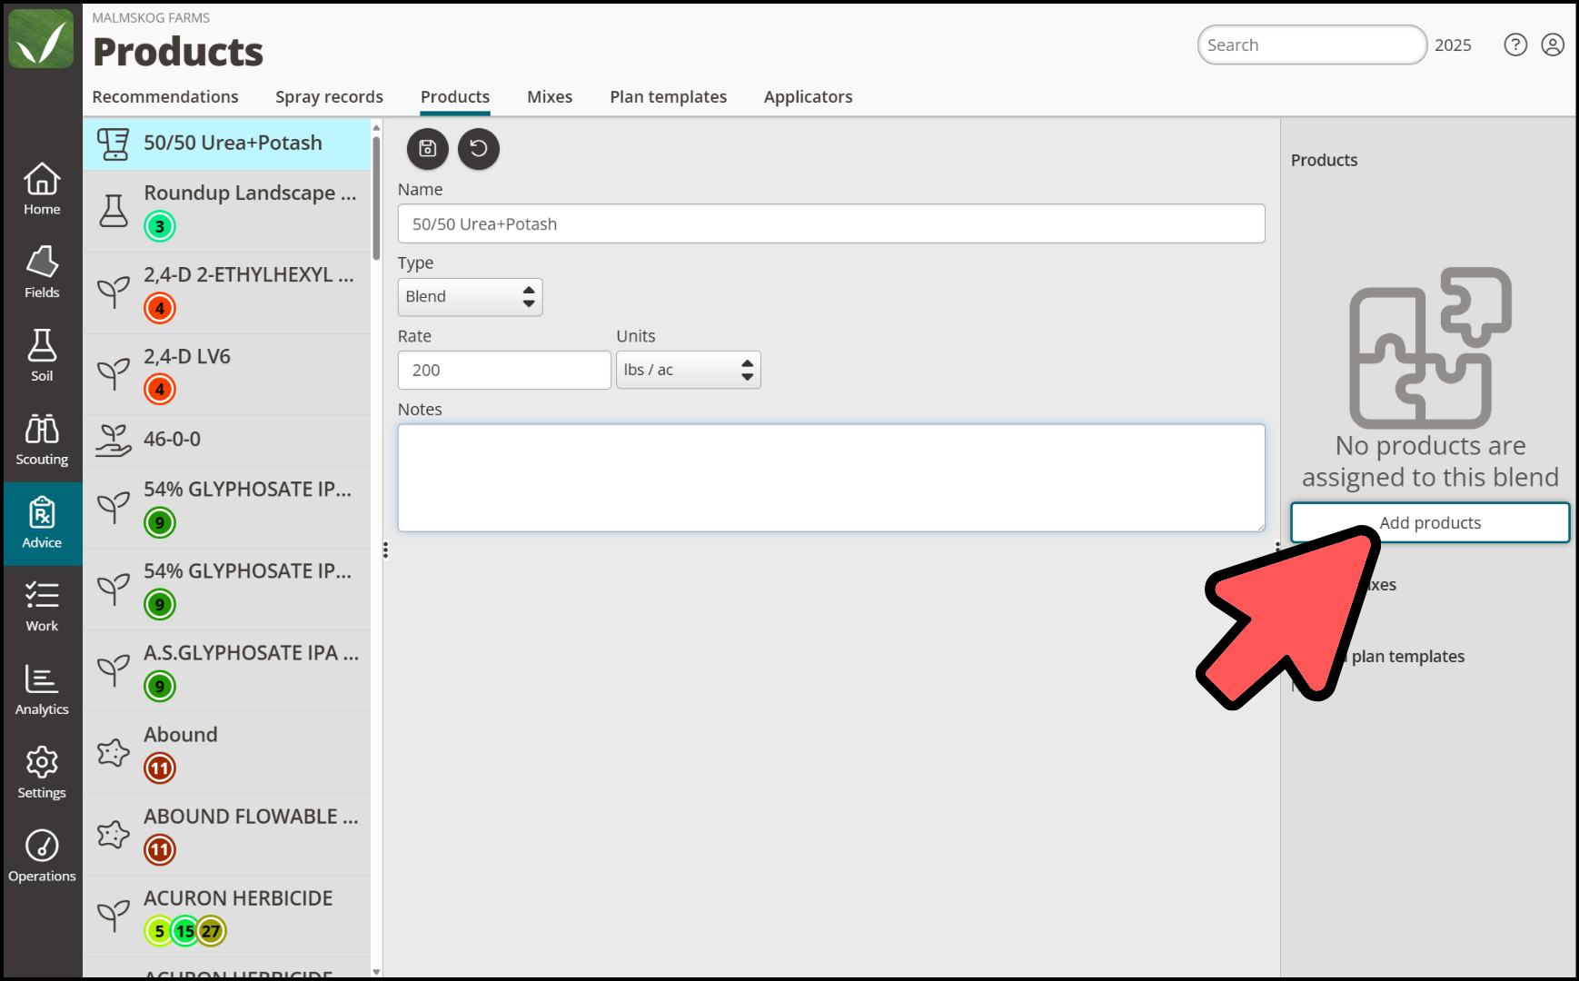The width and height of the screenshot is (1579, 981).
Task: Open the Operations section in sidebar
Action: point(42,857)
